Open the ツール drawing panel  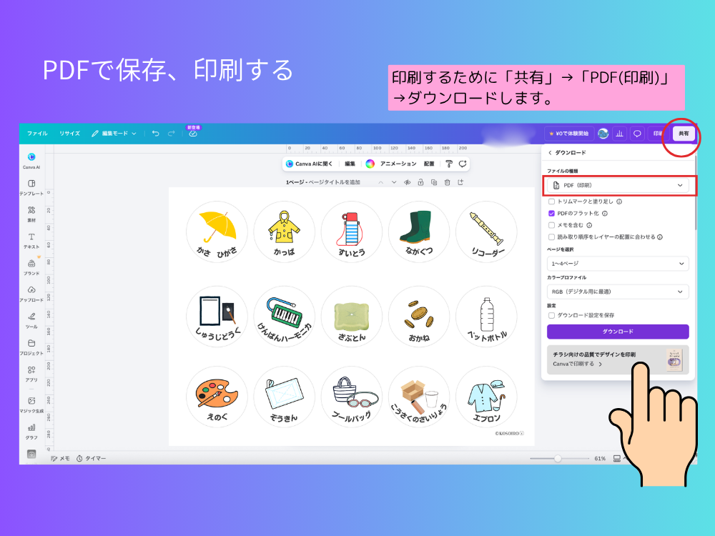pyautogui.click(x=31, y=320)
